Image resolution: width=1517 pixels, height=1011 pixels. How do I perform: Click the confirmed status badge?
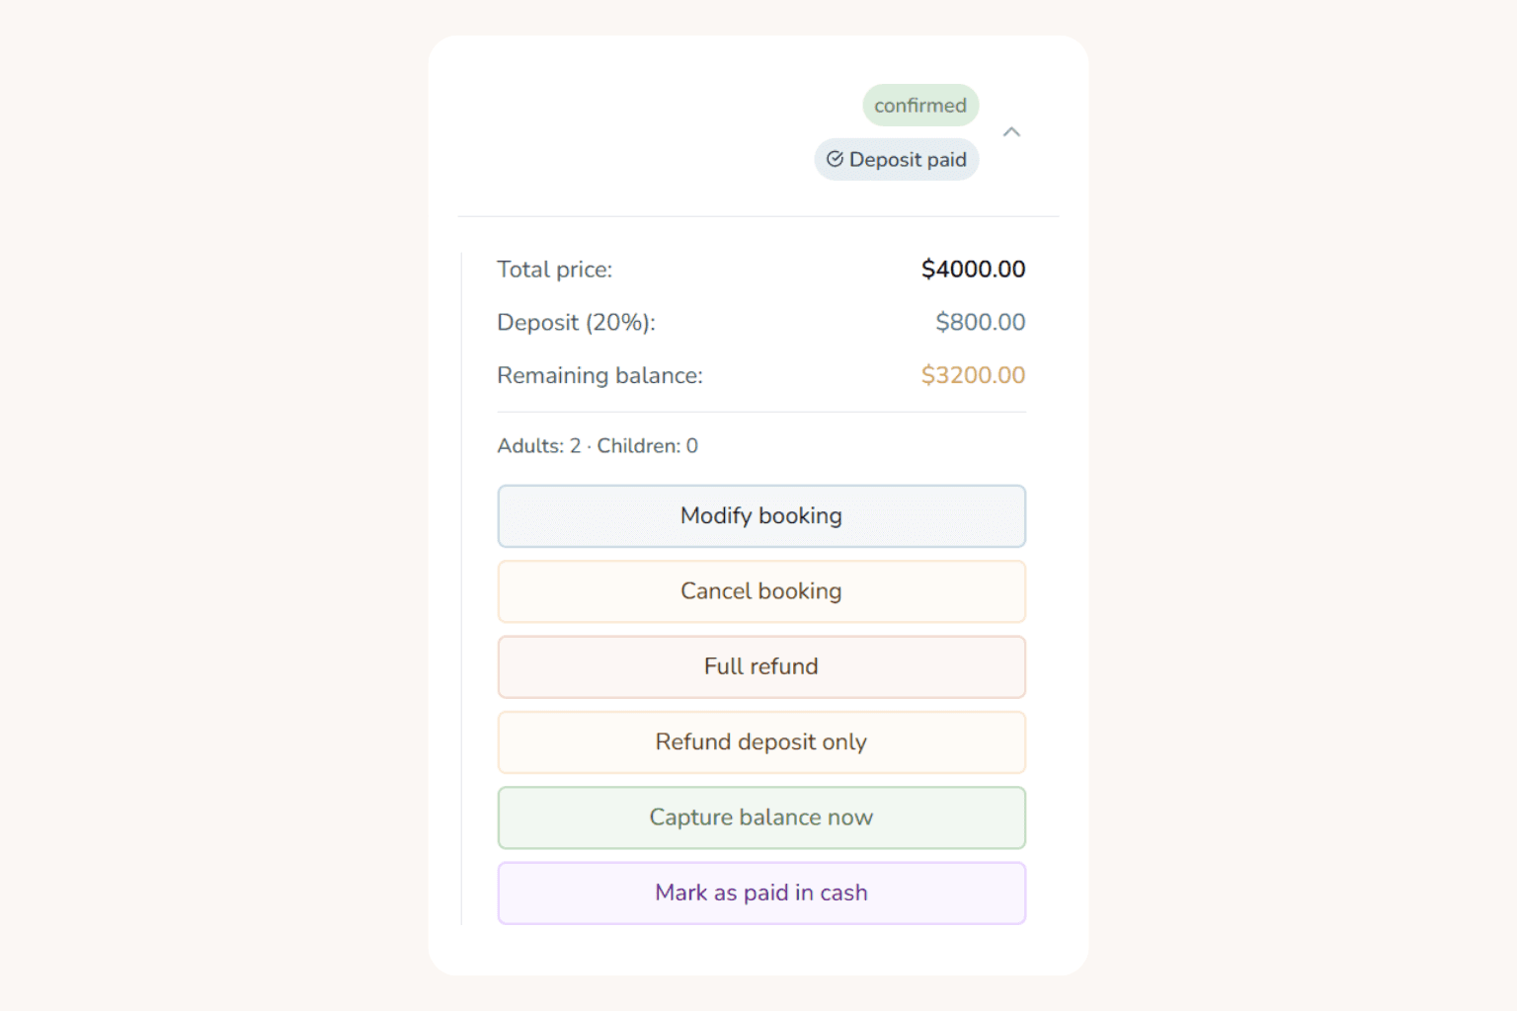click(919, 106)
